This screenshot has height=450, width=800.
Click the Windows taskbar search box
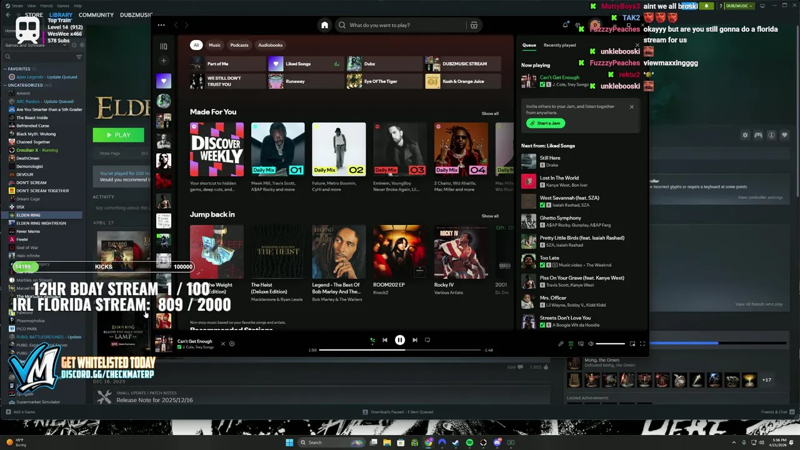point(331,442)
